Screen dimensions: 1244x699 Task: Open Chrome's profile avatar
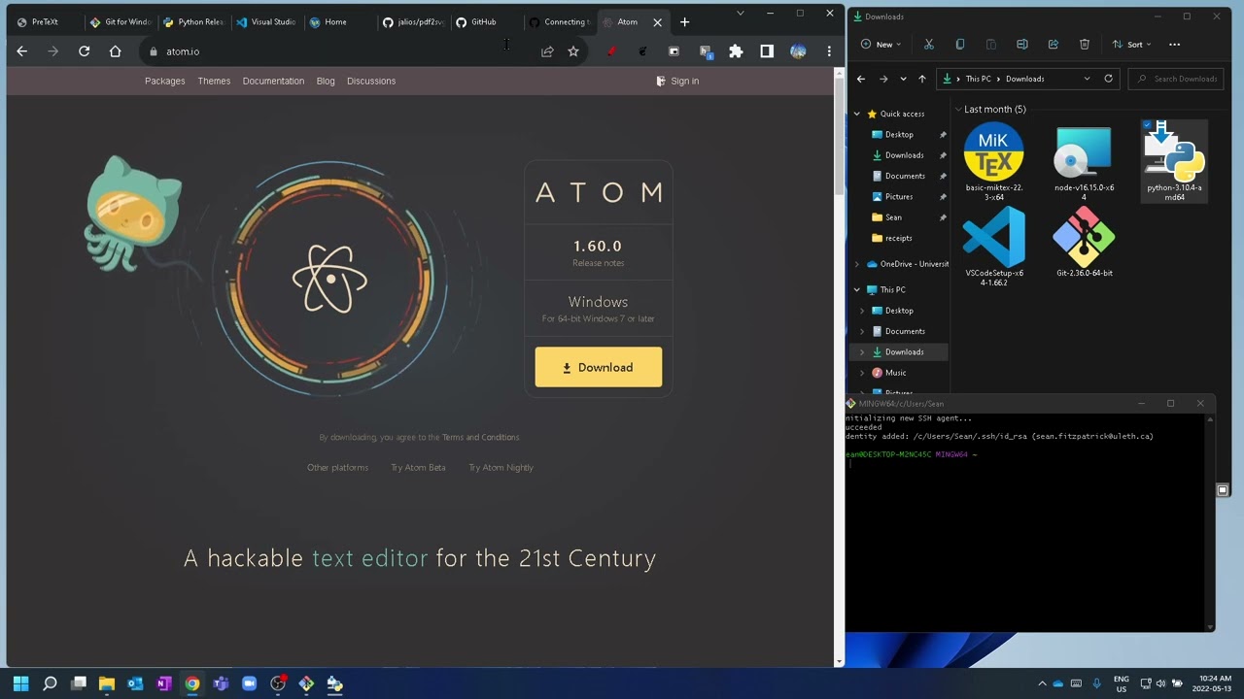pos(798,51)
